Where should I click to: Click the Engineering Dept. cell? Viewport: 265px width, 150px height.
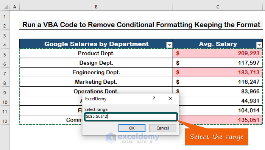[x=96, y=72]
